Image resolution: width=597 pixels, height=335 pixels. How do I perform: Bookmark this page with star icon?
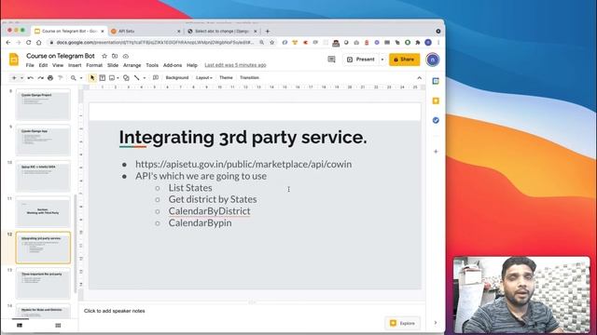pos(271,43)
